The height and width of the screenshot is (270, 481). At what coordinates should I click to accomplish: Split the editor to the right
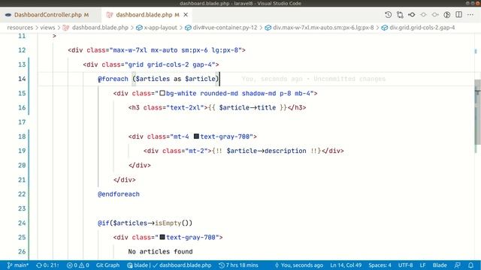tap(458, 15)
